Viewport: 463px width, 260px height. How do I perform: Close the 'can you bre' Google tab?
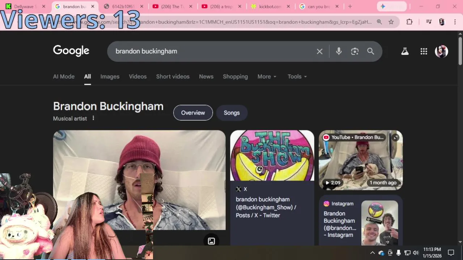point(337,6)
